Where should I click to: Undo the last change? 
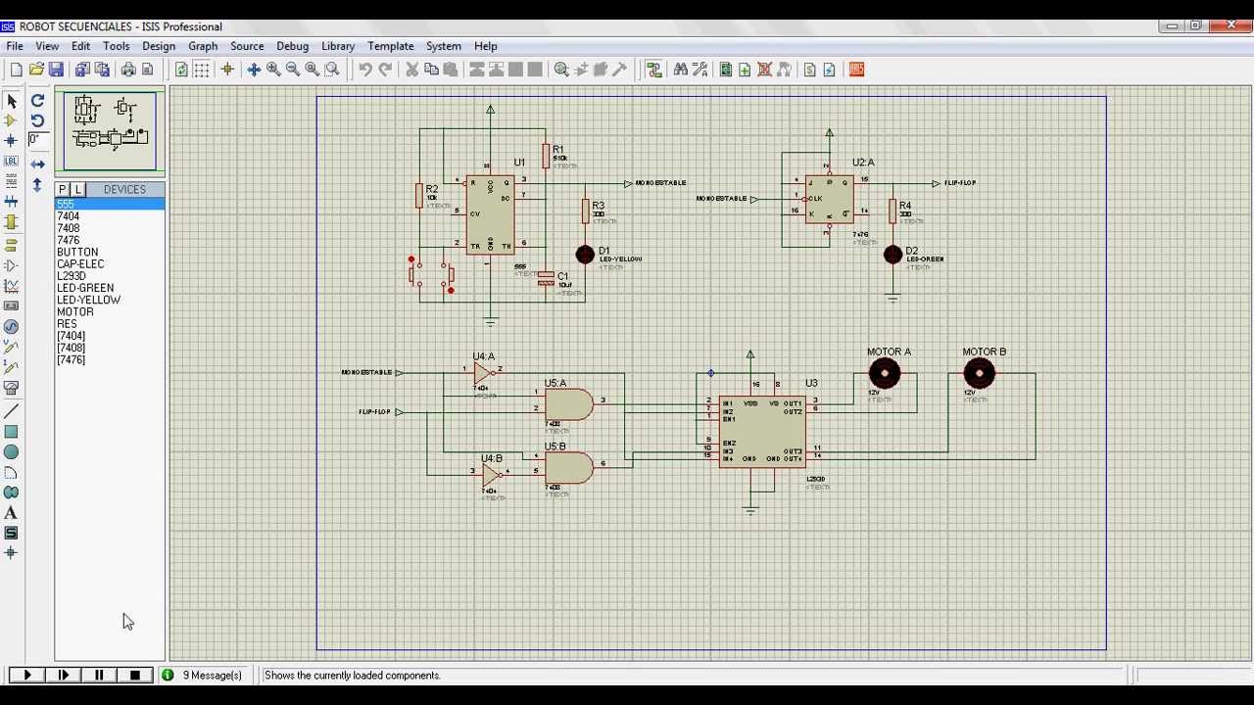(365, 70)
